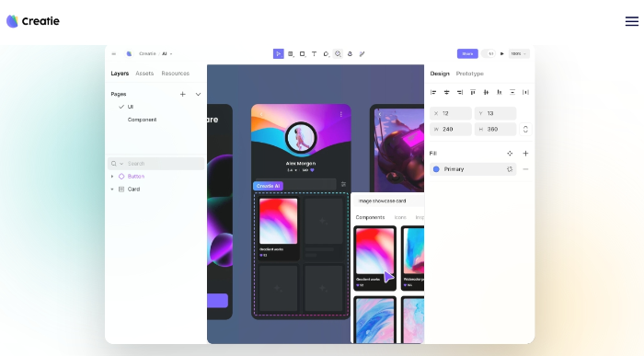
Task: Open the site hamburger menu
Action: tap(632, 21)
